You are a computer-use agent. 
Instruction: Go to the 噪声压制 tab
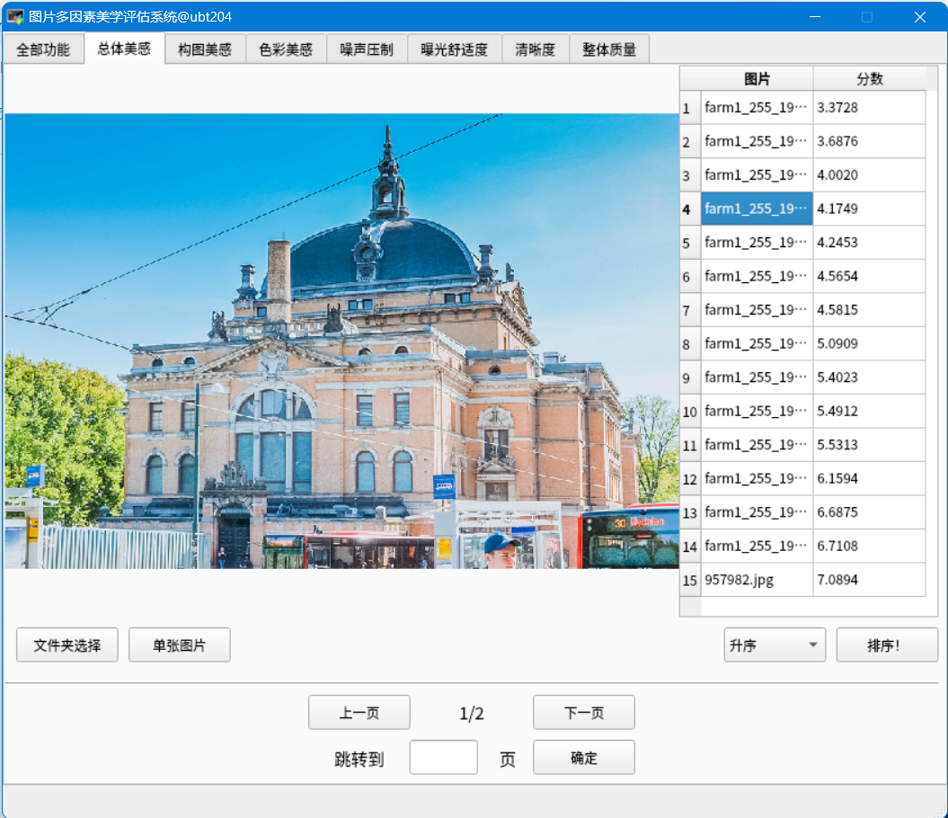(x=367, y=49)
